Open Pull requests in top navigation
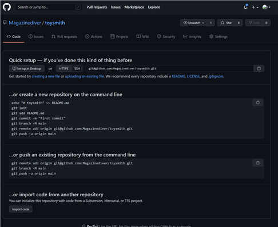 click(97, 7)
